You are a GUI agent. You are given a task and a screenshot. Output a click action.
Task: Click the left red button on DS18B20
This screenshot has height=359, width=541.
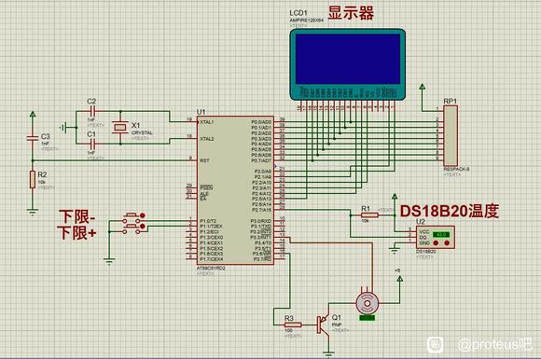tap(436, 243)
